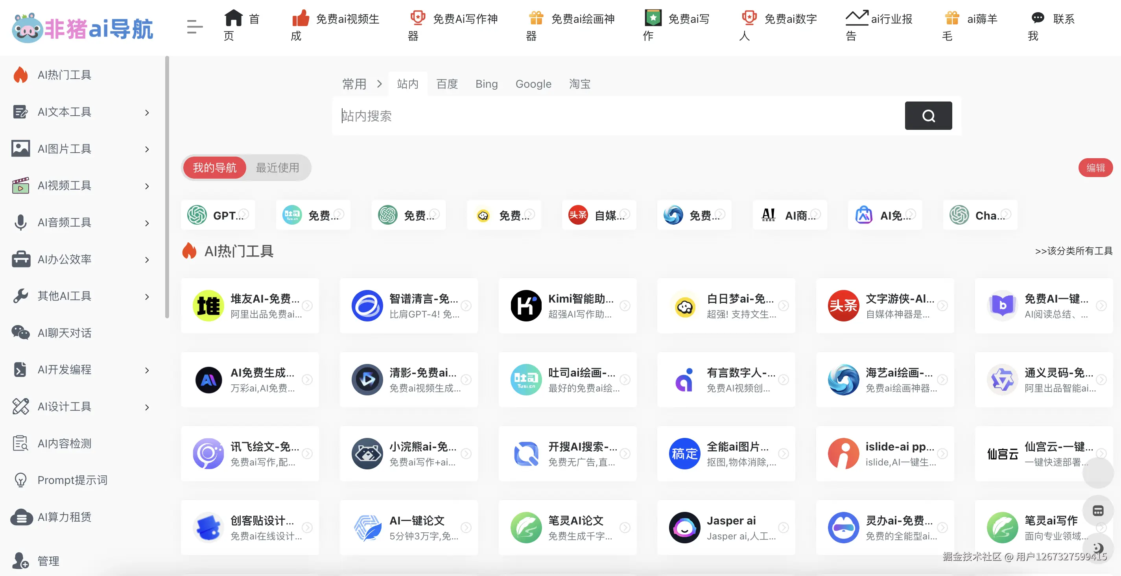
Task: Expand AI办公效率 sidebar chevron
Action: [x=147, y=260]
